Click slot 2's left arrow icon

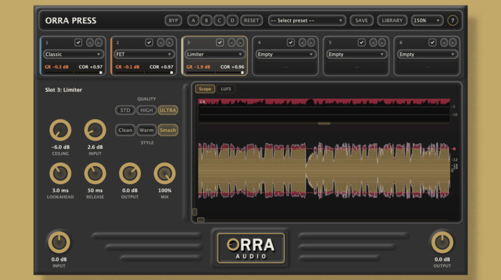click(161, 43)
